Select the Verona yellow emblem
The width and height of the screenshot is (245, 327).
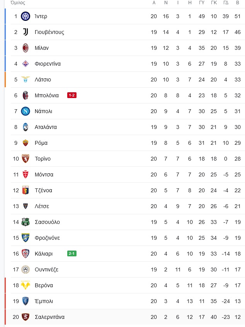click(x=26, y=285)
